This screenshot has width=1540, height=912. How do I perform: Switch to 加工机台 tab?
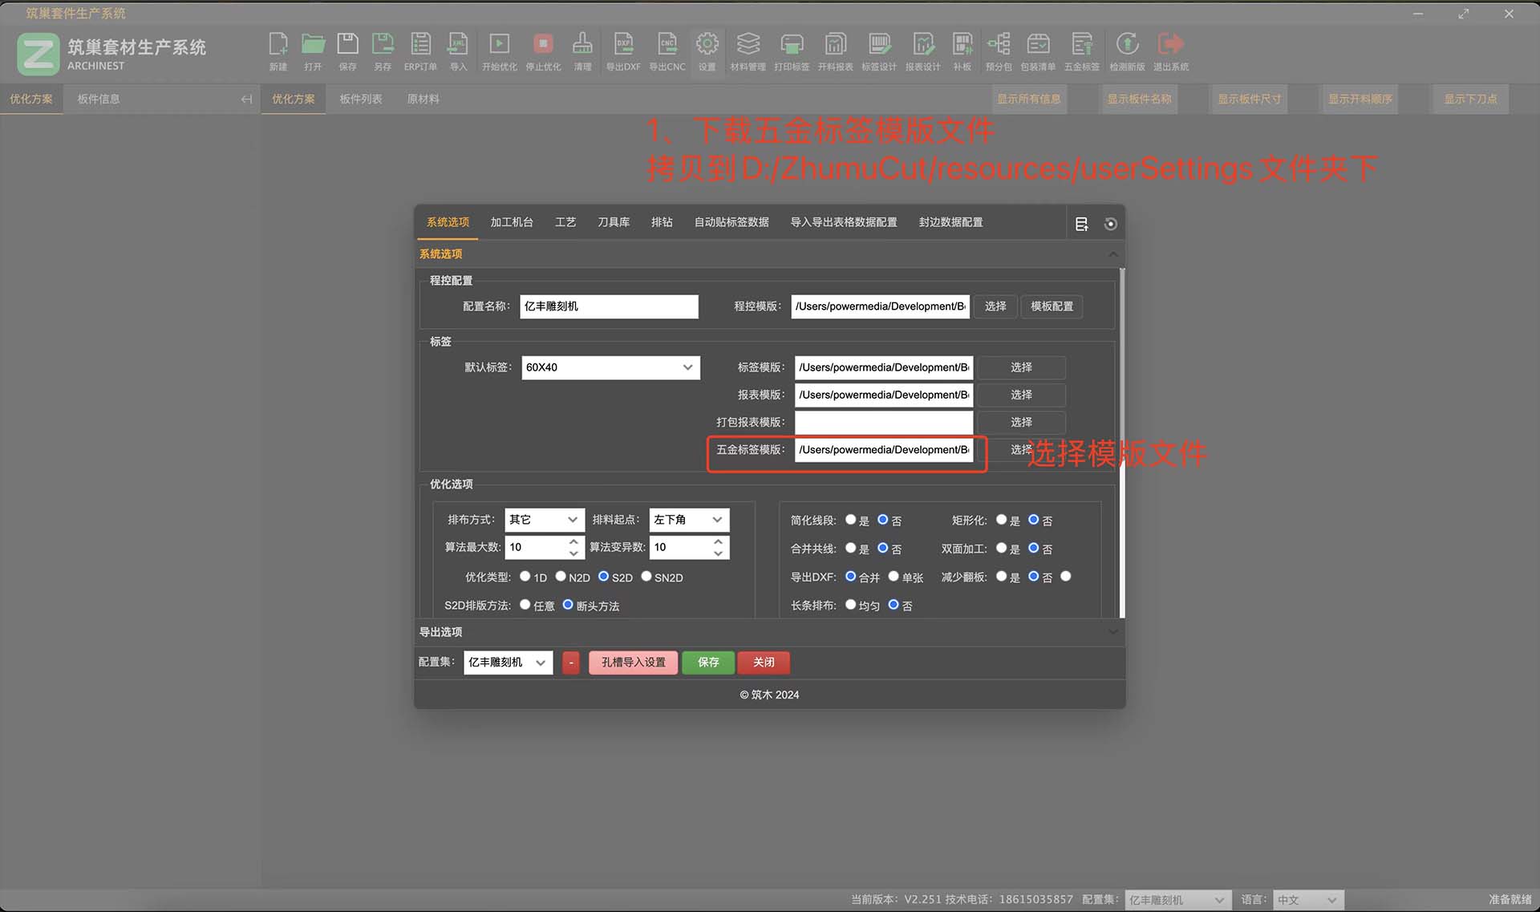pyautogui.click(x=512, y=222)
